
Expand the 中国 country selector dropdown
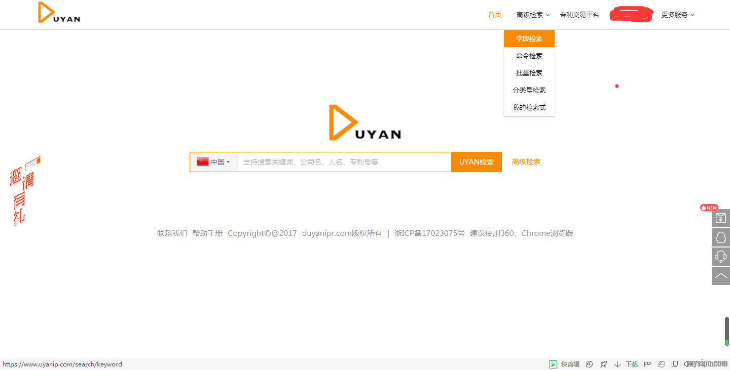[x=213, y=162]
